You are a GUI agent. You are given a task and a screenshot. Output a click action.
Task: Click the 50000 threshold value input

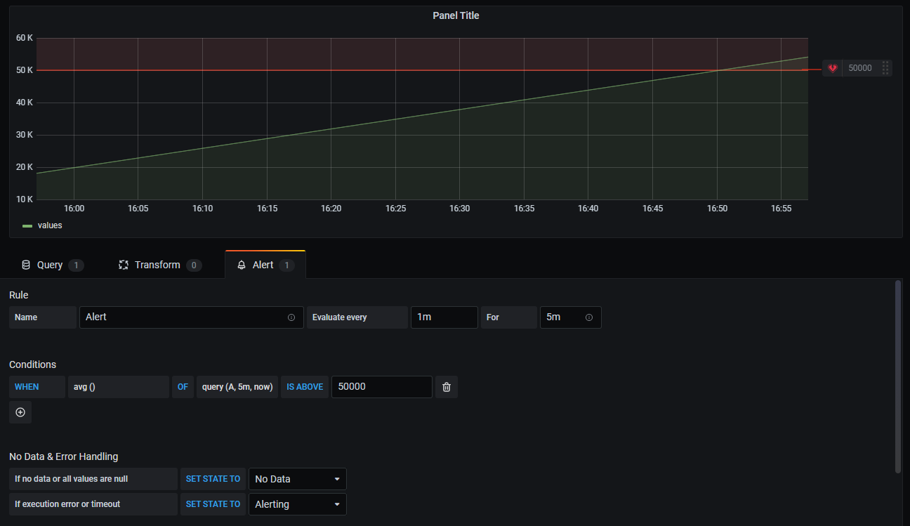click(x=381, y=387)
